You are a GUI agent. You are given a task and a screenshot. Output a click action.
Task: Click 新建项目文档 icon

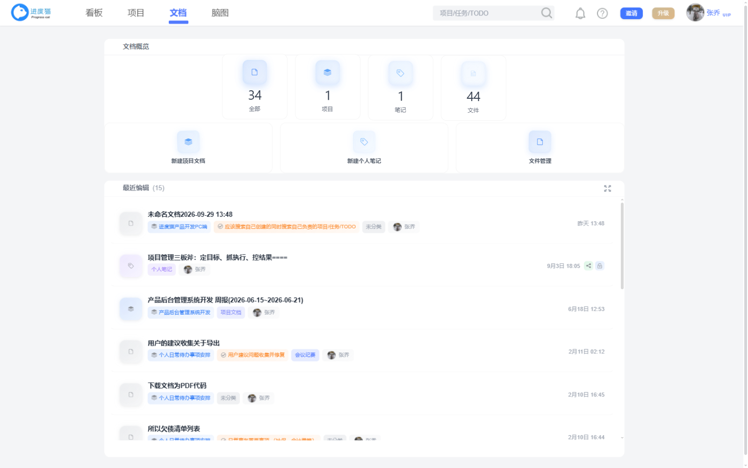pos(188,142)
